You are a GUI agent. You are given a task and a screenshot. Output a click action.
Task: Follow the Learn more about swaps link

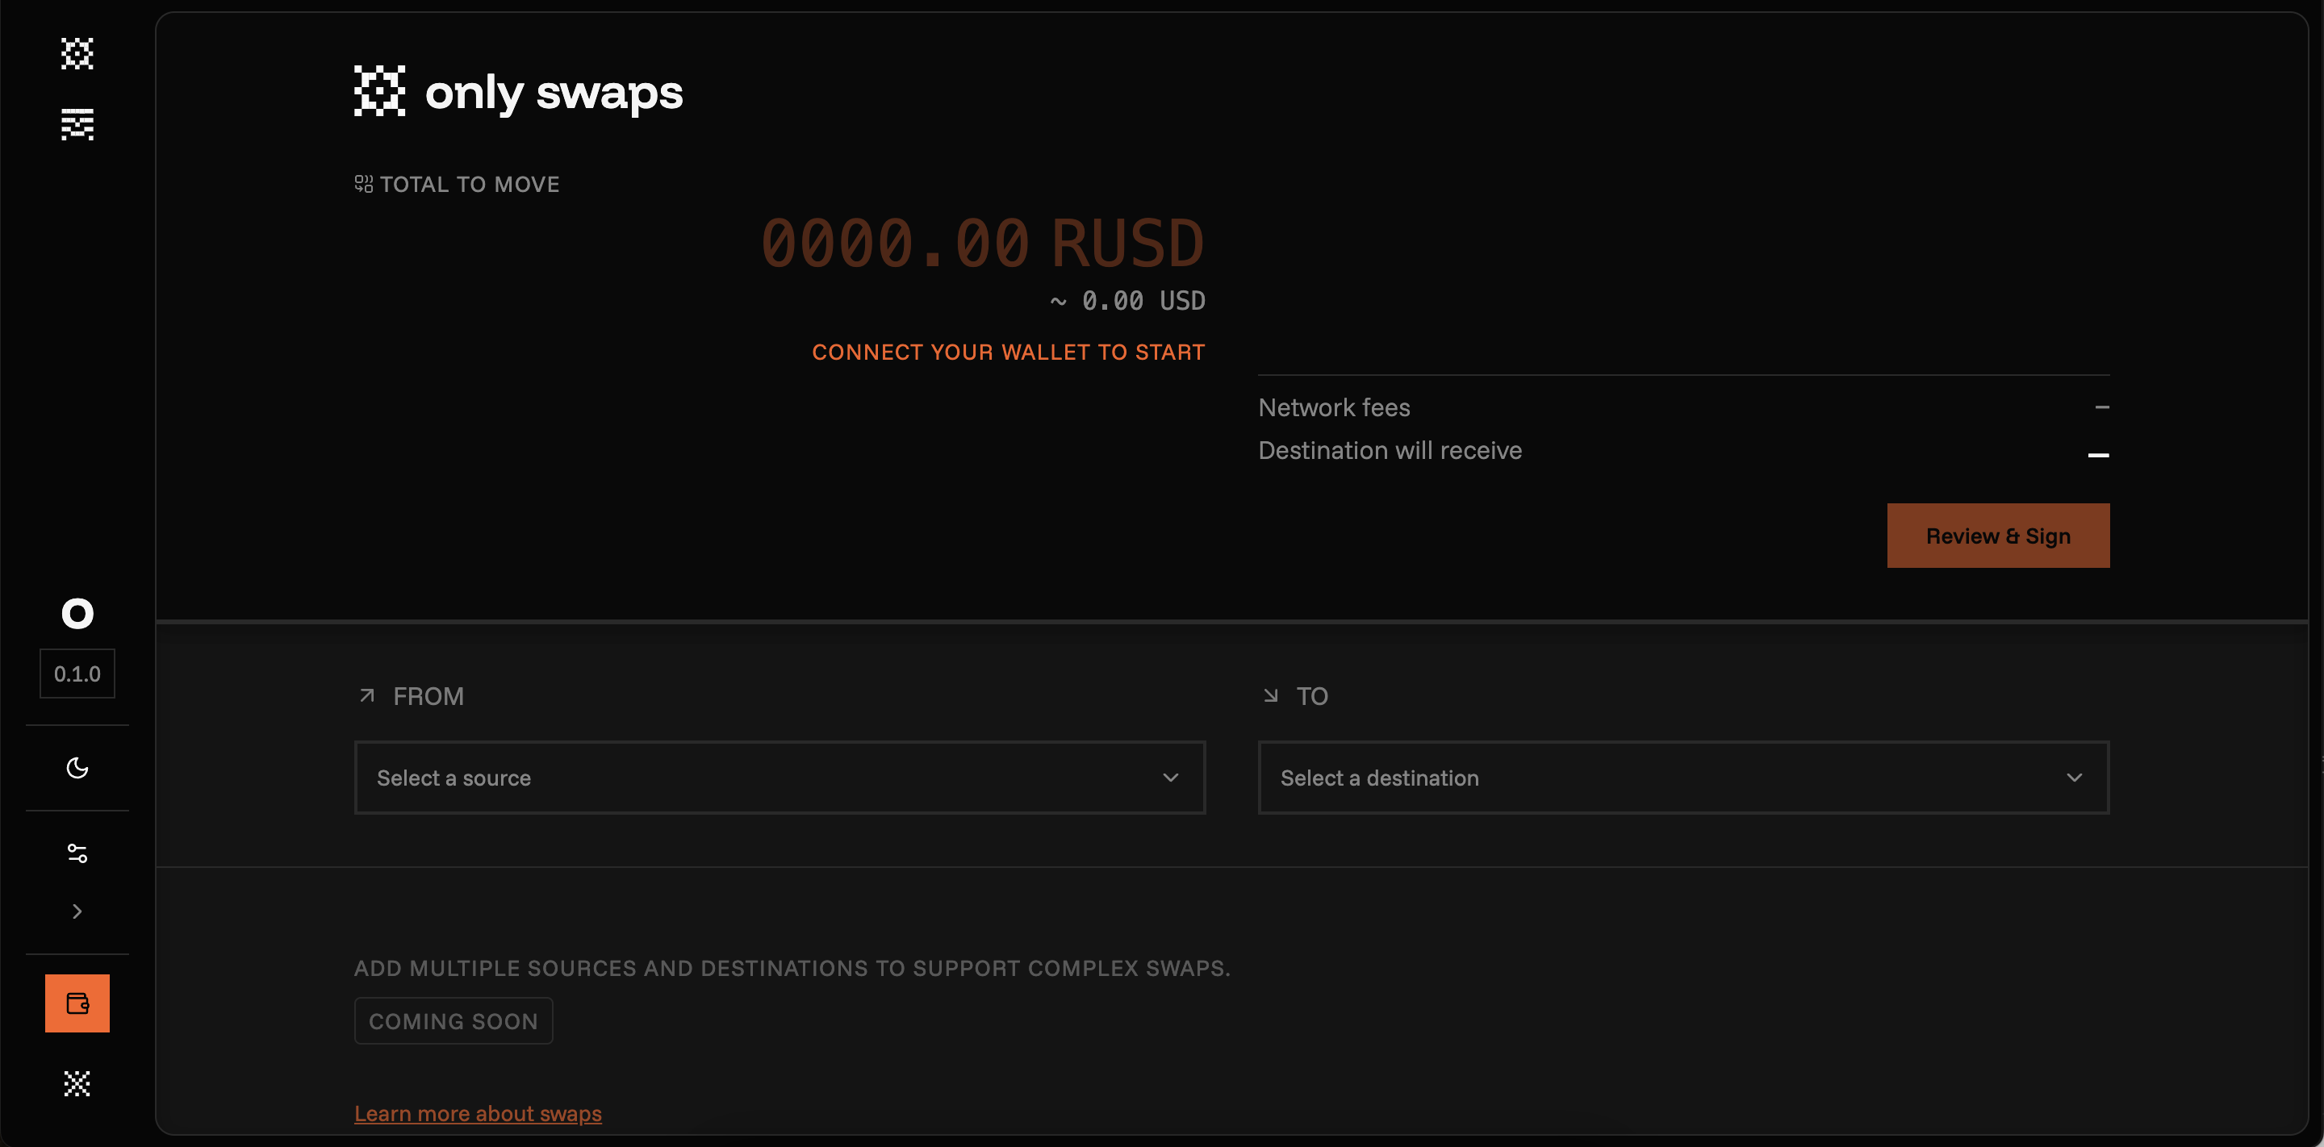(477, 1113)
